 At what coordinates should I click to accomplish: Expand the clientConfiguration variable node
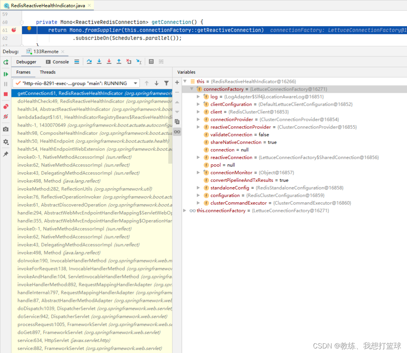click(x=198, y=104)
